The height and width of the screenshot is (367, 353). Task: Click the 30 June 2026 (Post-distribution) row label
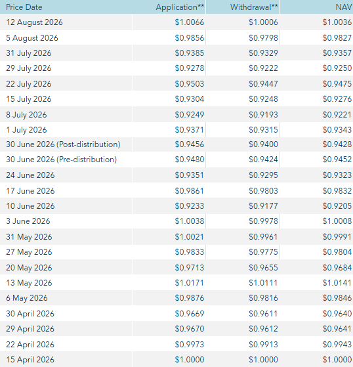click(63, 144)
